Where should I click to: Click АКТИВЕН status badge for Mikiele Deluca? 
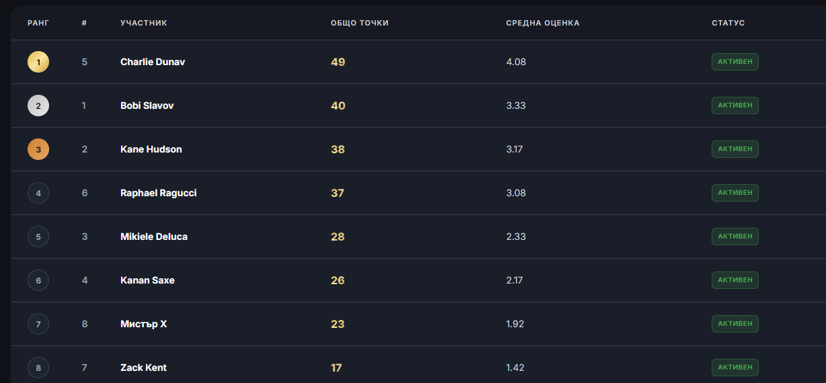(735, 237)
